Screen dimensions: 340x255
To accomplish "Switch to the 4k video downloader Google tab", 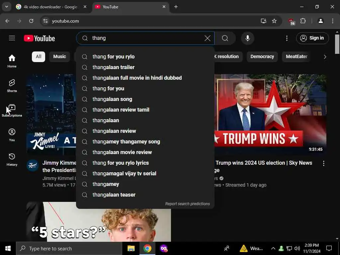I will point(50,7).
